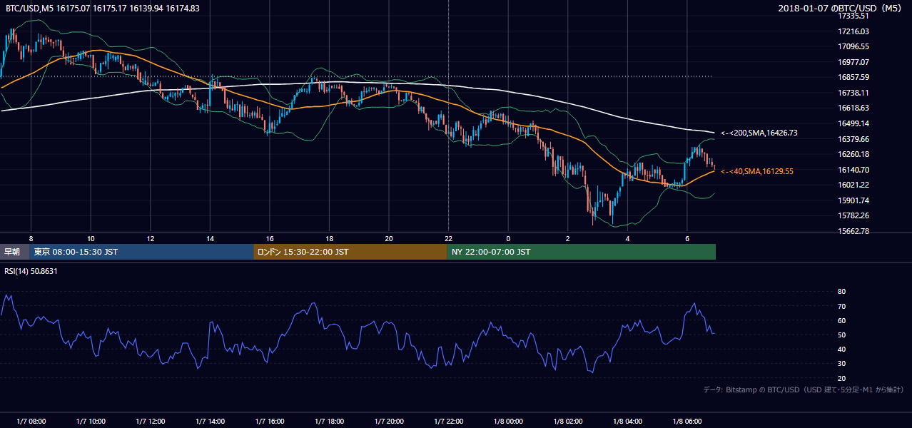
Task: Click the 1/7 14:00 time axis label
Action: (211, 422)
